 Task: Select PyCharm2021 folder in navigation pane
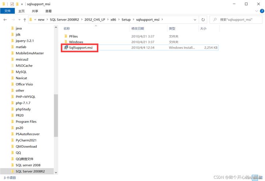pos(26,140)
